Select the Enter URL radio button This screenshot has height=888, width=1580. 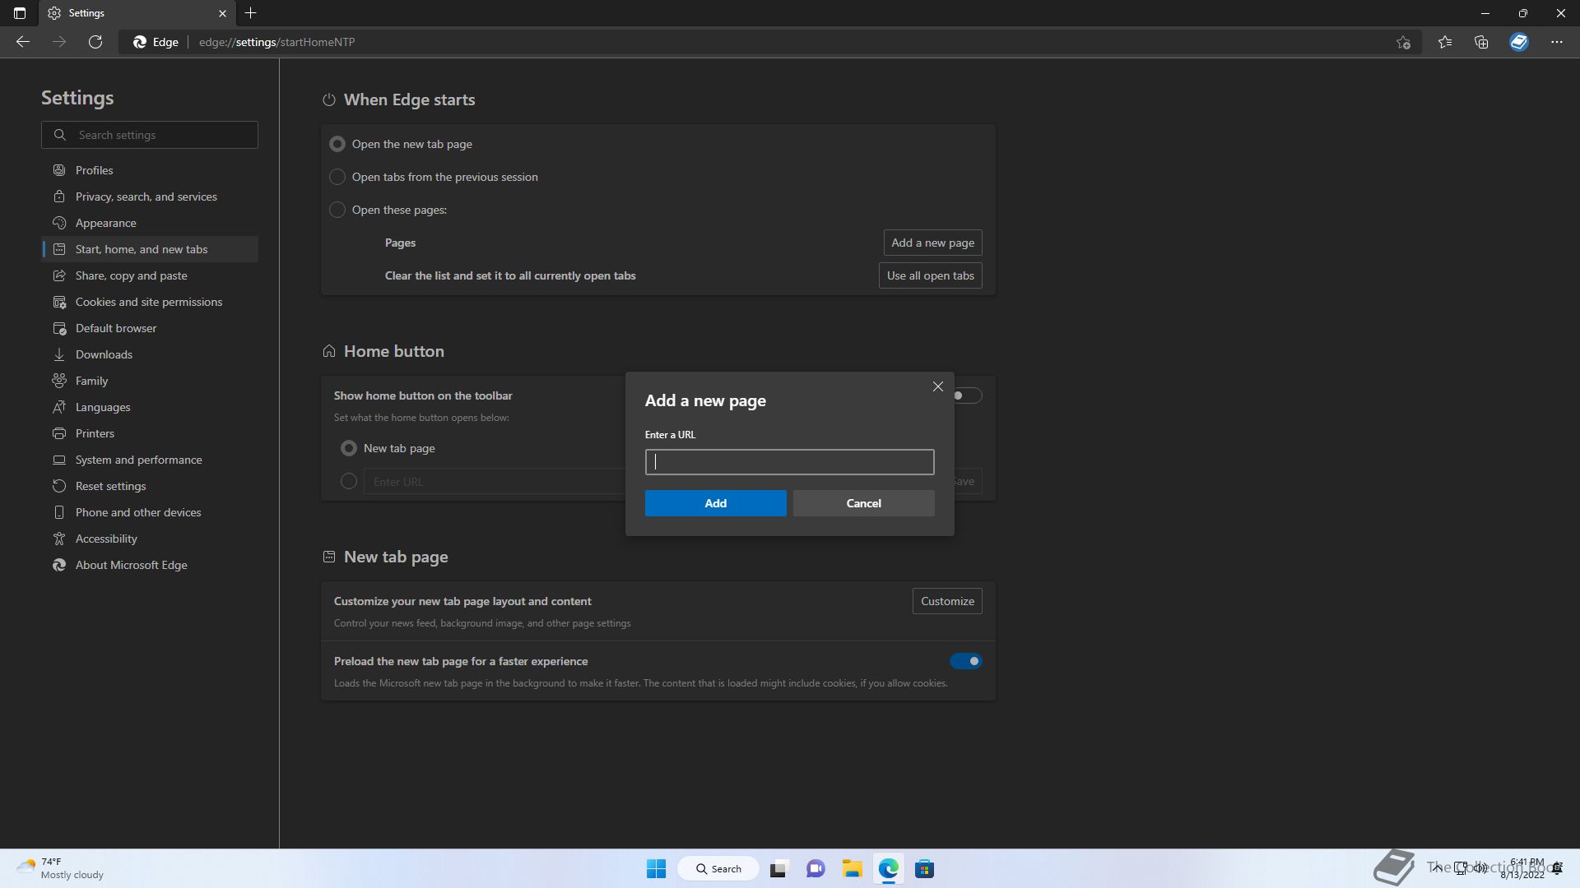coord(349,481)
